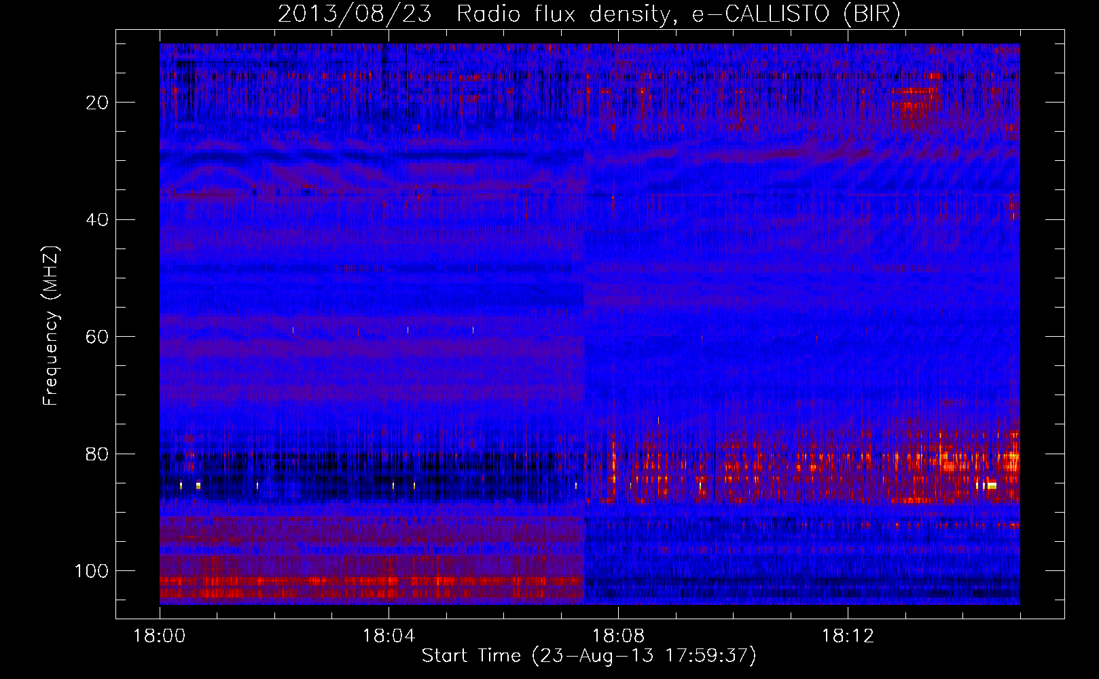Click the '40' frequency tick label
Image resolution: width=1099 pixels, height=679 pixels.
[97, 219]
